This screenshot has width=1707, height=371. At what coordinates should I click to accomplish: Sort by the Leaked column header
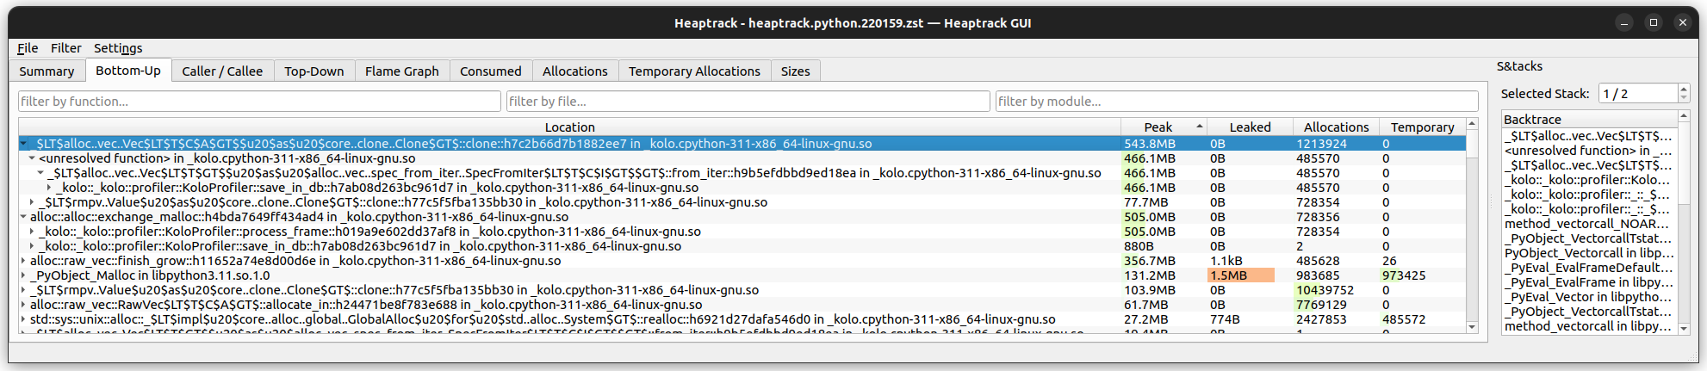coord(1250,127)
